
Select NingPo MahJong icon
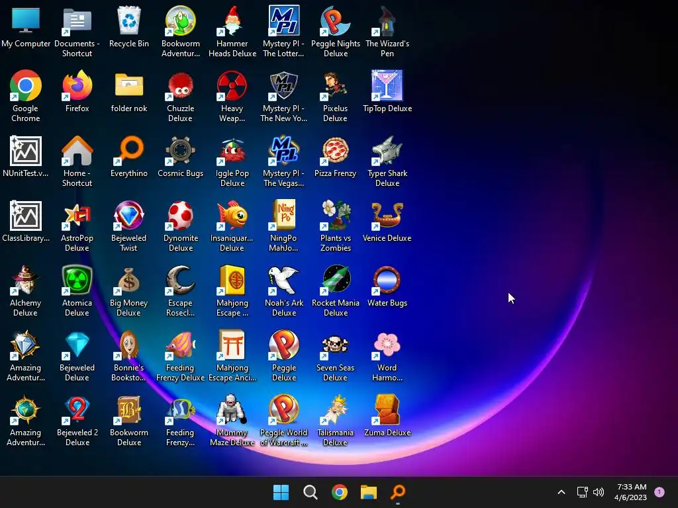[283, 214]
